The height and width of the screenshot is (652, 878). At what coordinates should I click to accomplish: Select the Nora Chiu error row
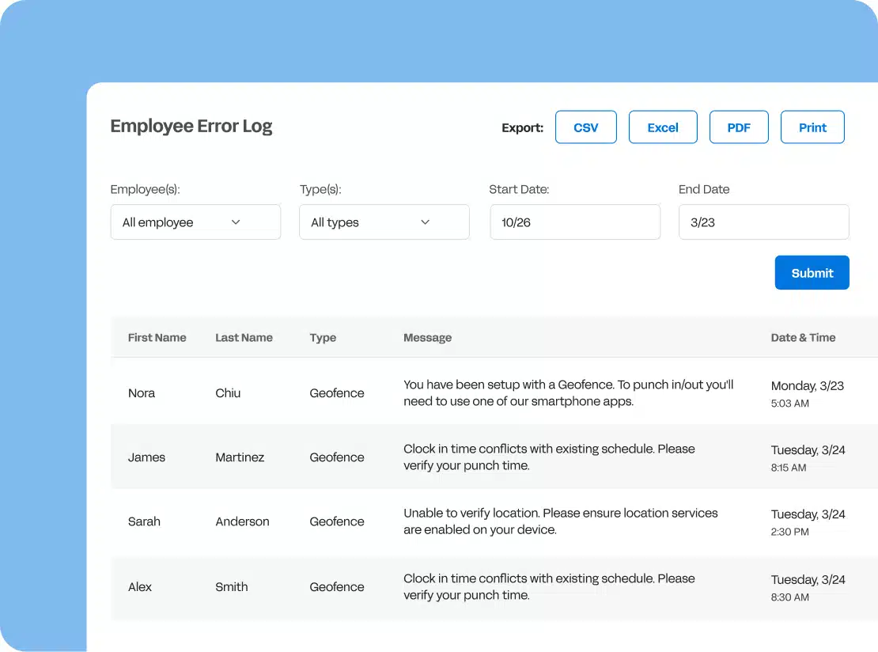490,393
